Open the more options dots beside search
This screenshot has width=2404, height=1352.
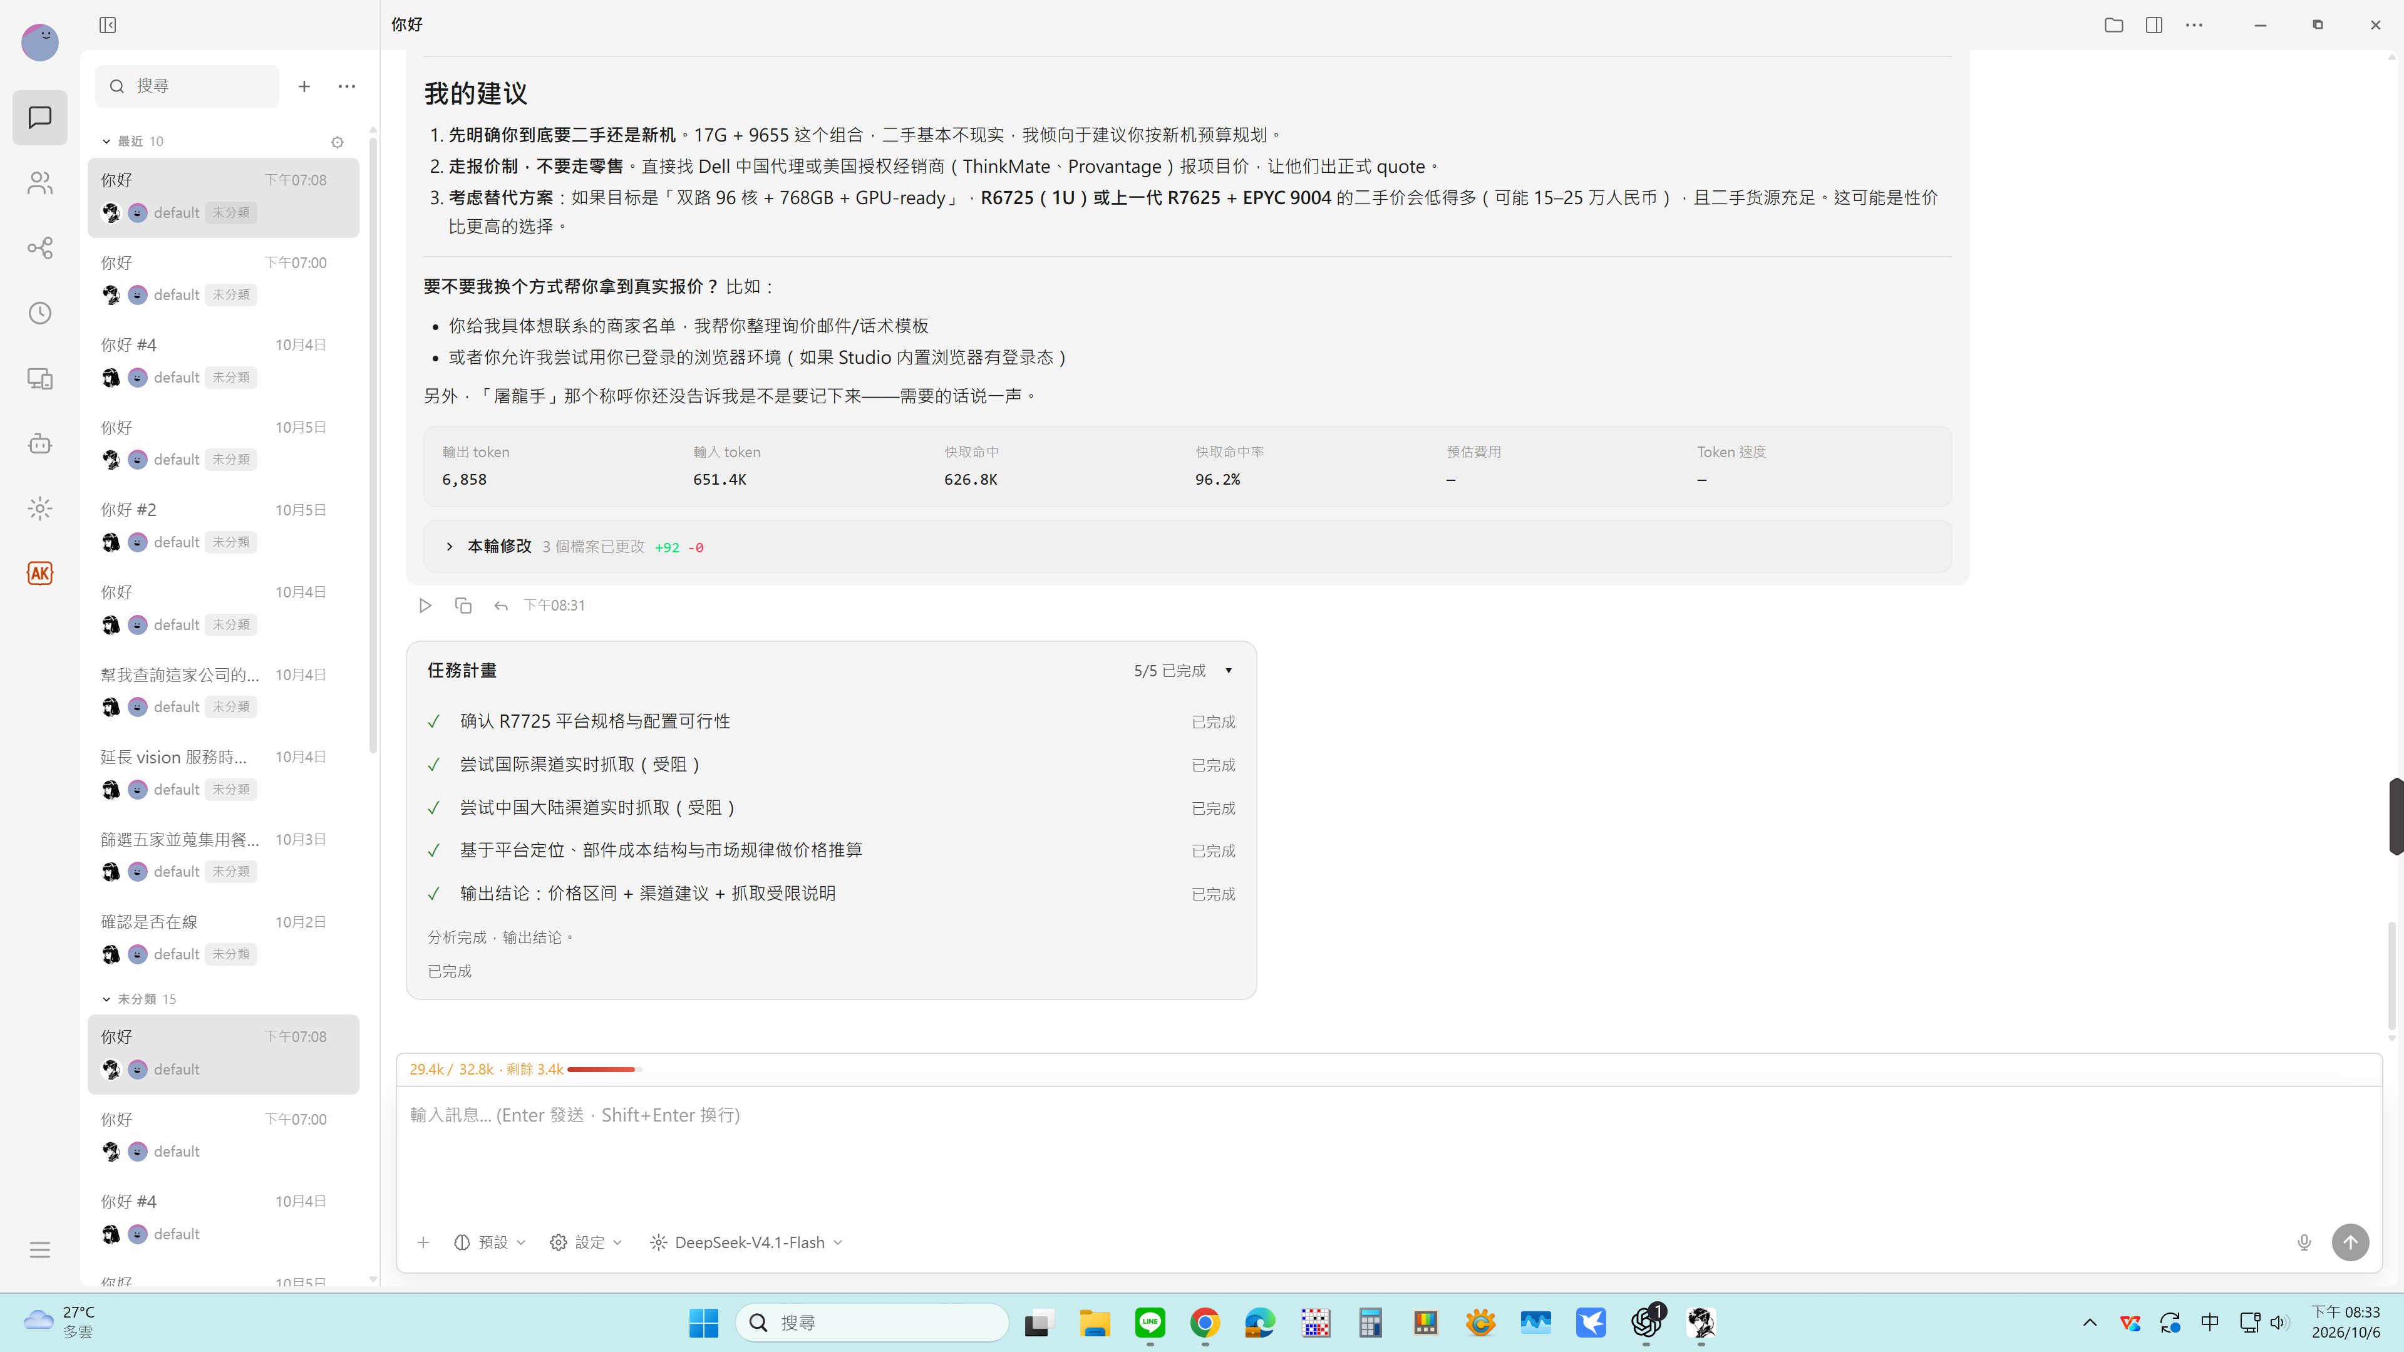click(347, 86)
